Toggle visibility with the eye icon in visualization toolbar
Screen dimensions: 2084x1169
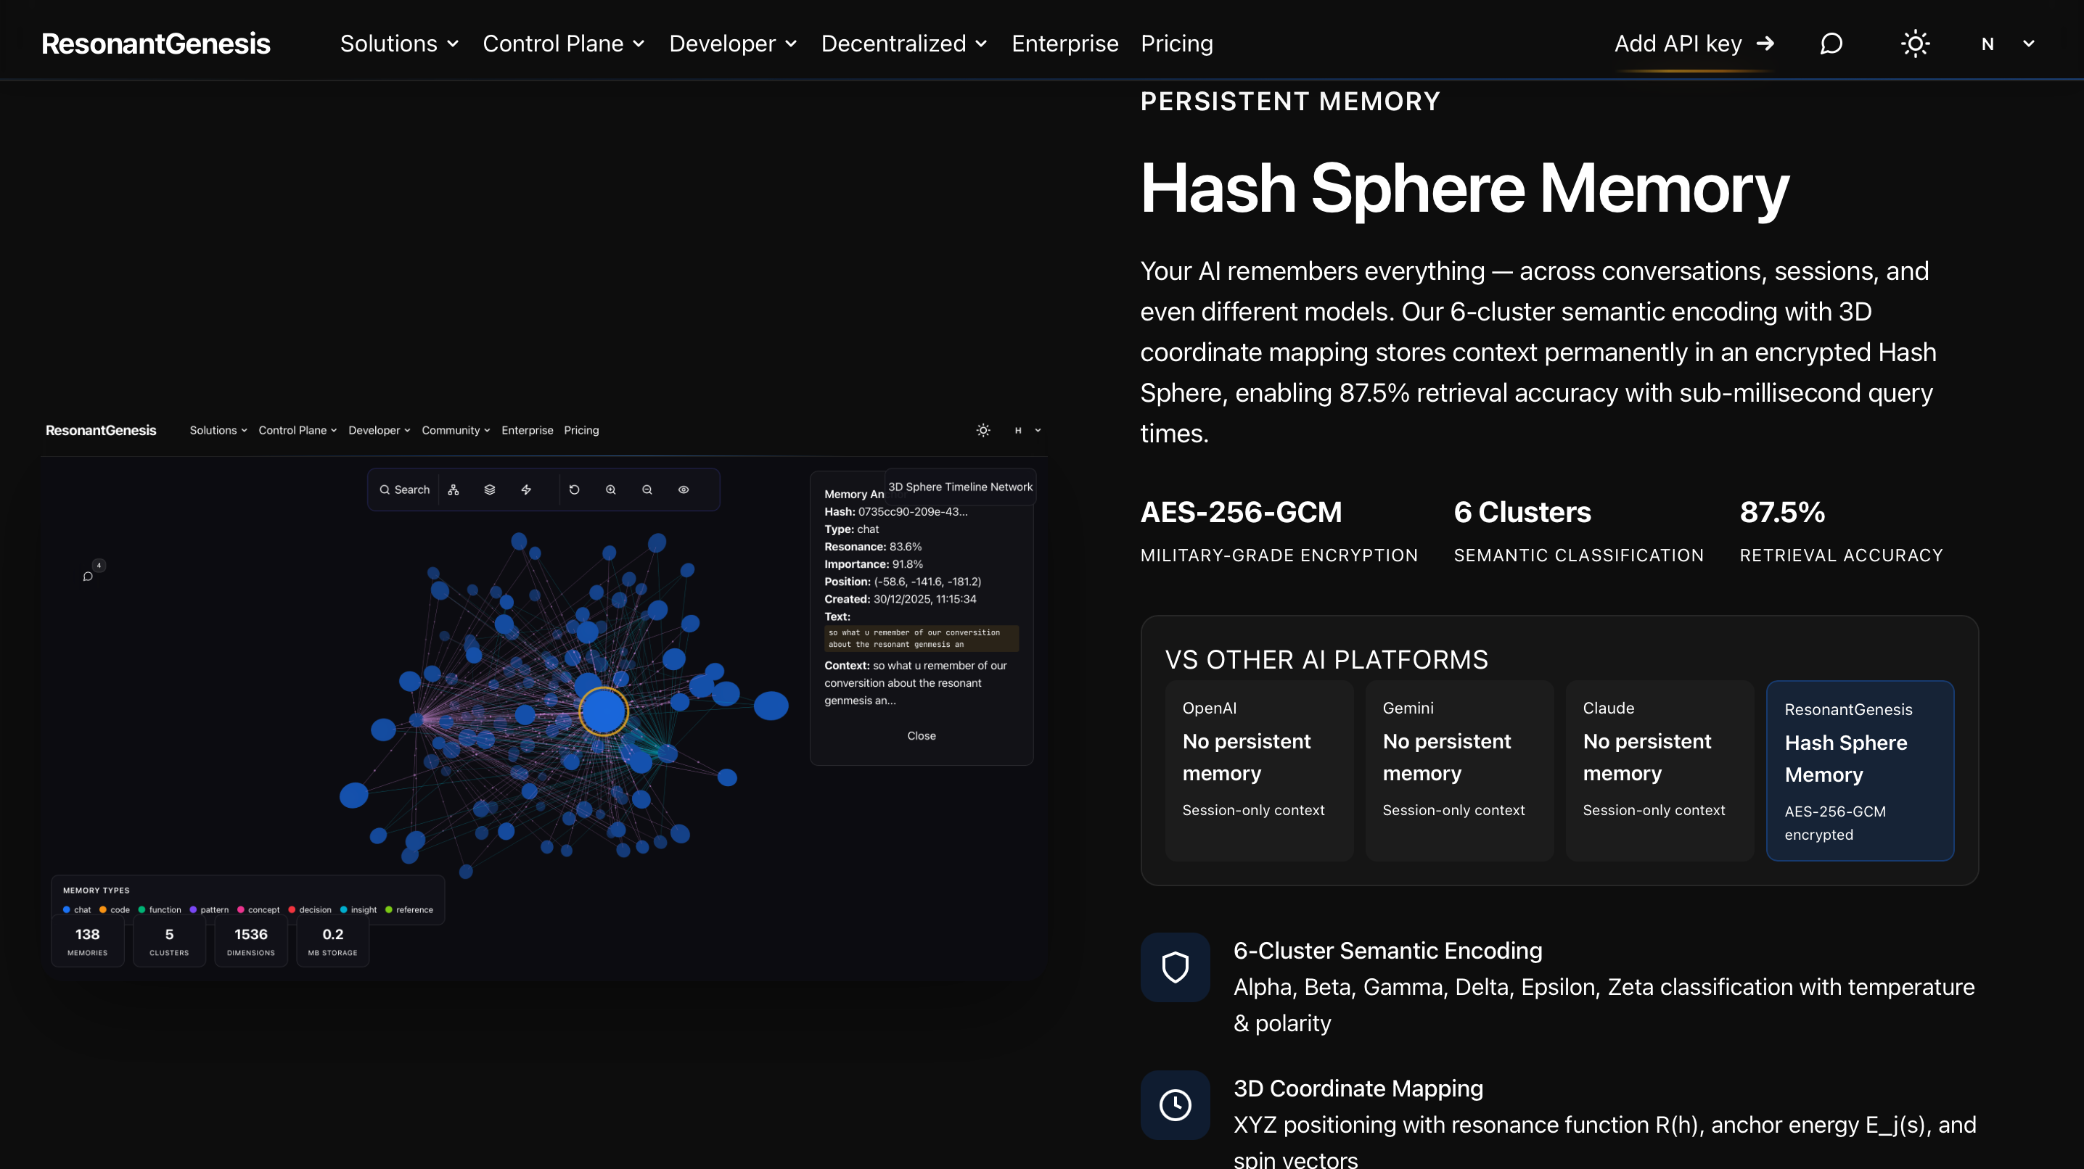tap(684, 490)
